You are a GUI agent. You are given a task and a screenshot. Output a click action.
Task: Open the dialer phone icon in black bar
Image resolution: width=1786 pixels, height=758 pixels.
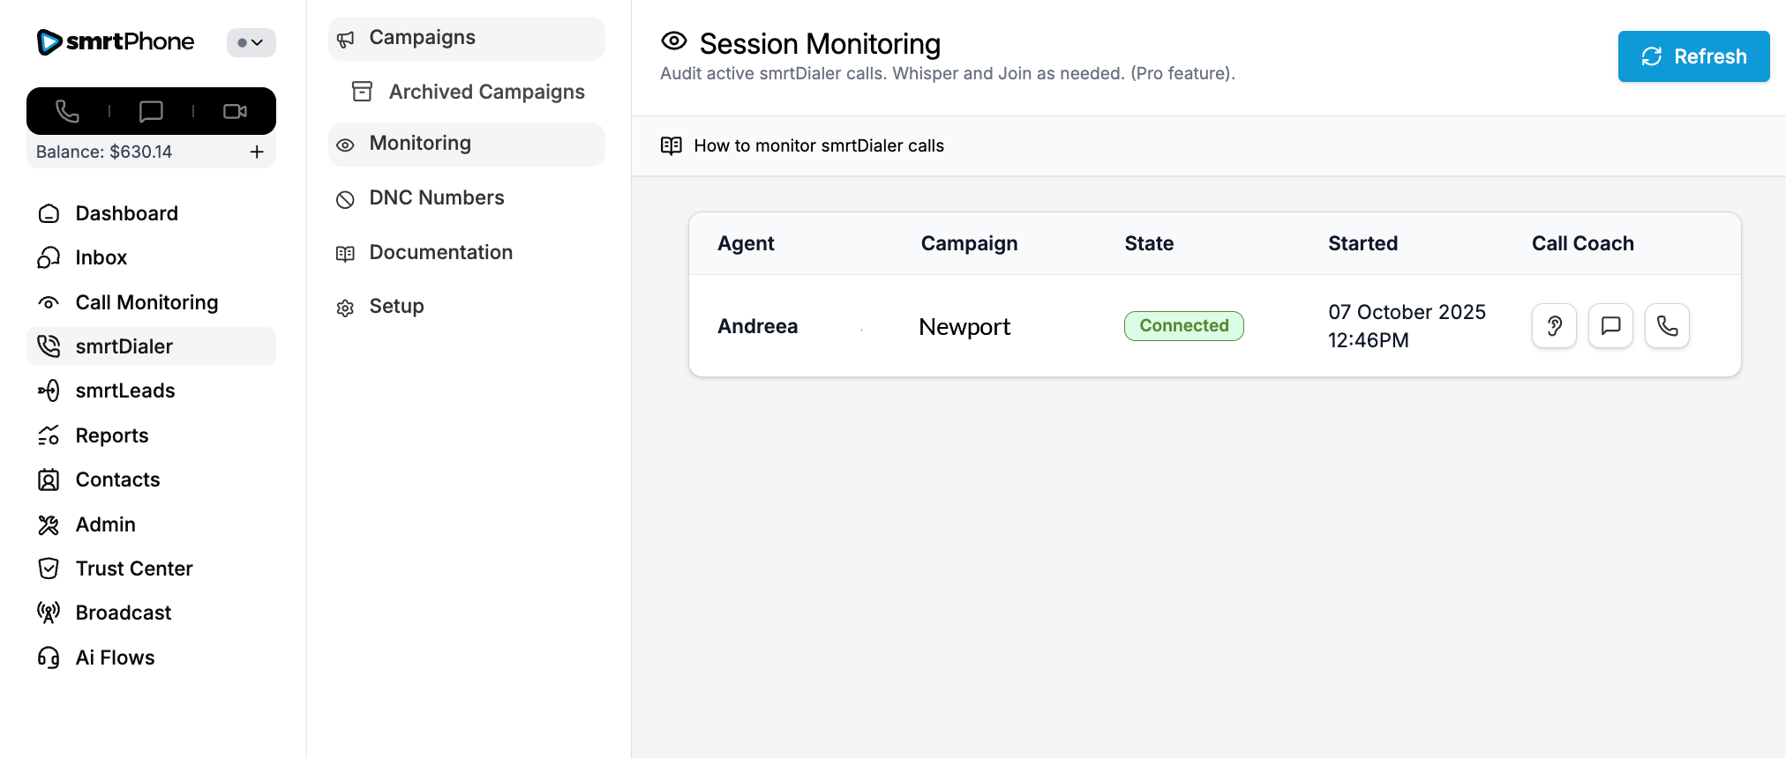pos(68,111)
